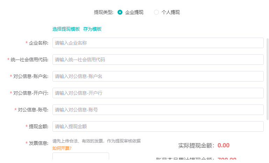Viewport: 269px width, 163px height.
Task: Select the 对公信息-账号 input field
Action: click(x=158, y=110)
